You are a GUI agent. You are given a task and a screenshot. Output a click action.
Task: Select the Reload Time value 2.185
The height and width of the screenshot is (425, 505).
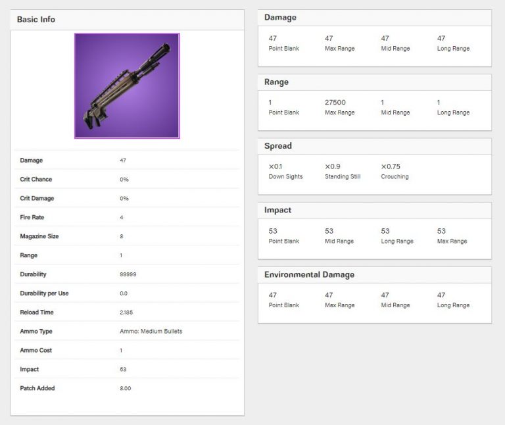click(126, 312)
